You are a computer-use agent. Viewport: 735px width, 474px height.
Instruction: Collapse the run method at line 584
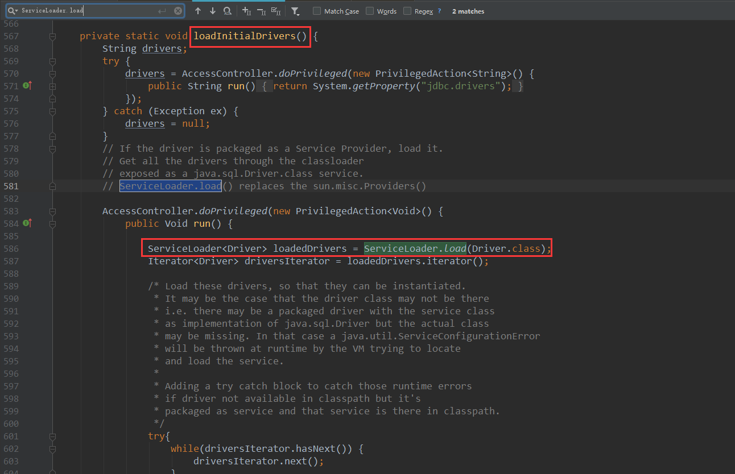[x=52, y=223]
